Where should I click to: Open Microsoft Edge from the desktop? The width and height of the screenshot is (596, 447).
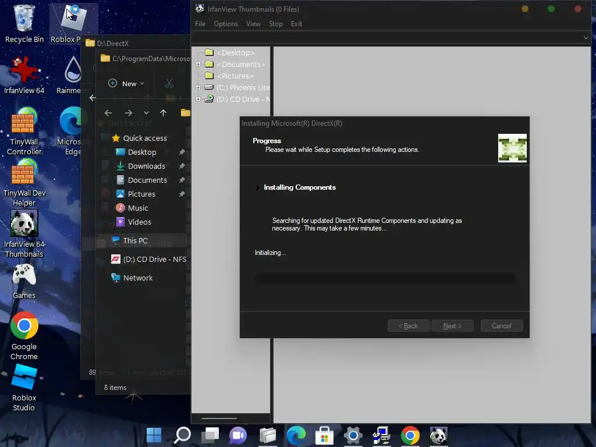72,131
